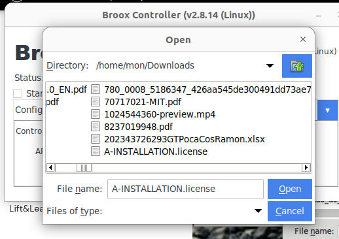Close the Open dialog with the X

tap(303, 39)
